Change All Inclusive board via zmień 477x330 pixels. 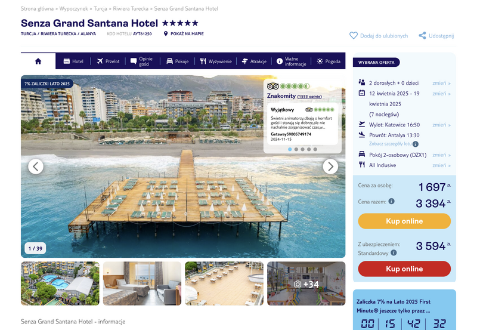[x=441, y=165]
